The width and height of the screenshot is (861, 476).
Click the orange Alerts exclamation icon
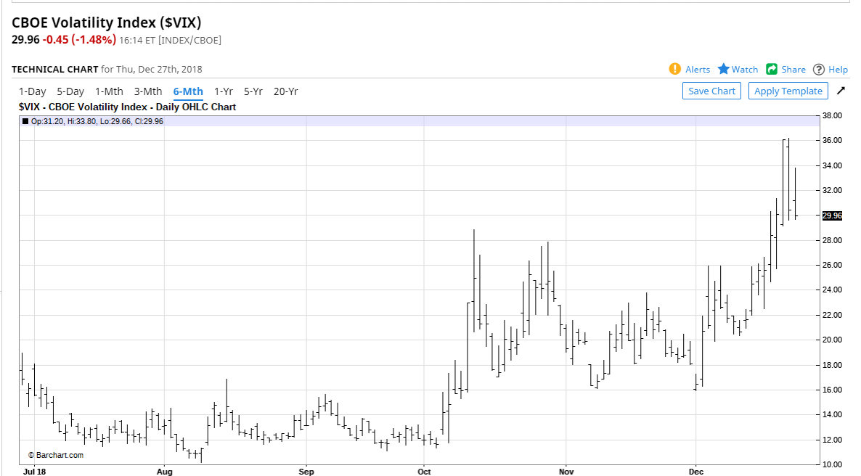675,69
